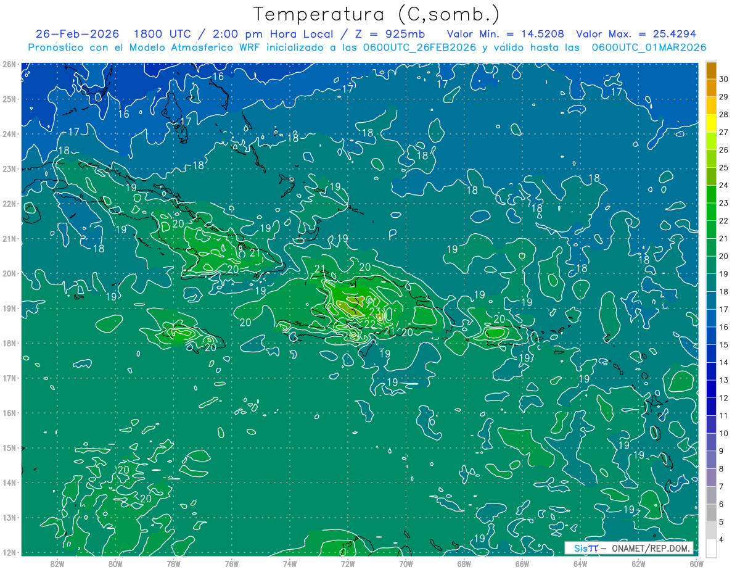Image resolution: width=740 pixels, height=572 pixels.
Task: Click the '18N' latitude axis label
Action: 9,343
